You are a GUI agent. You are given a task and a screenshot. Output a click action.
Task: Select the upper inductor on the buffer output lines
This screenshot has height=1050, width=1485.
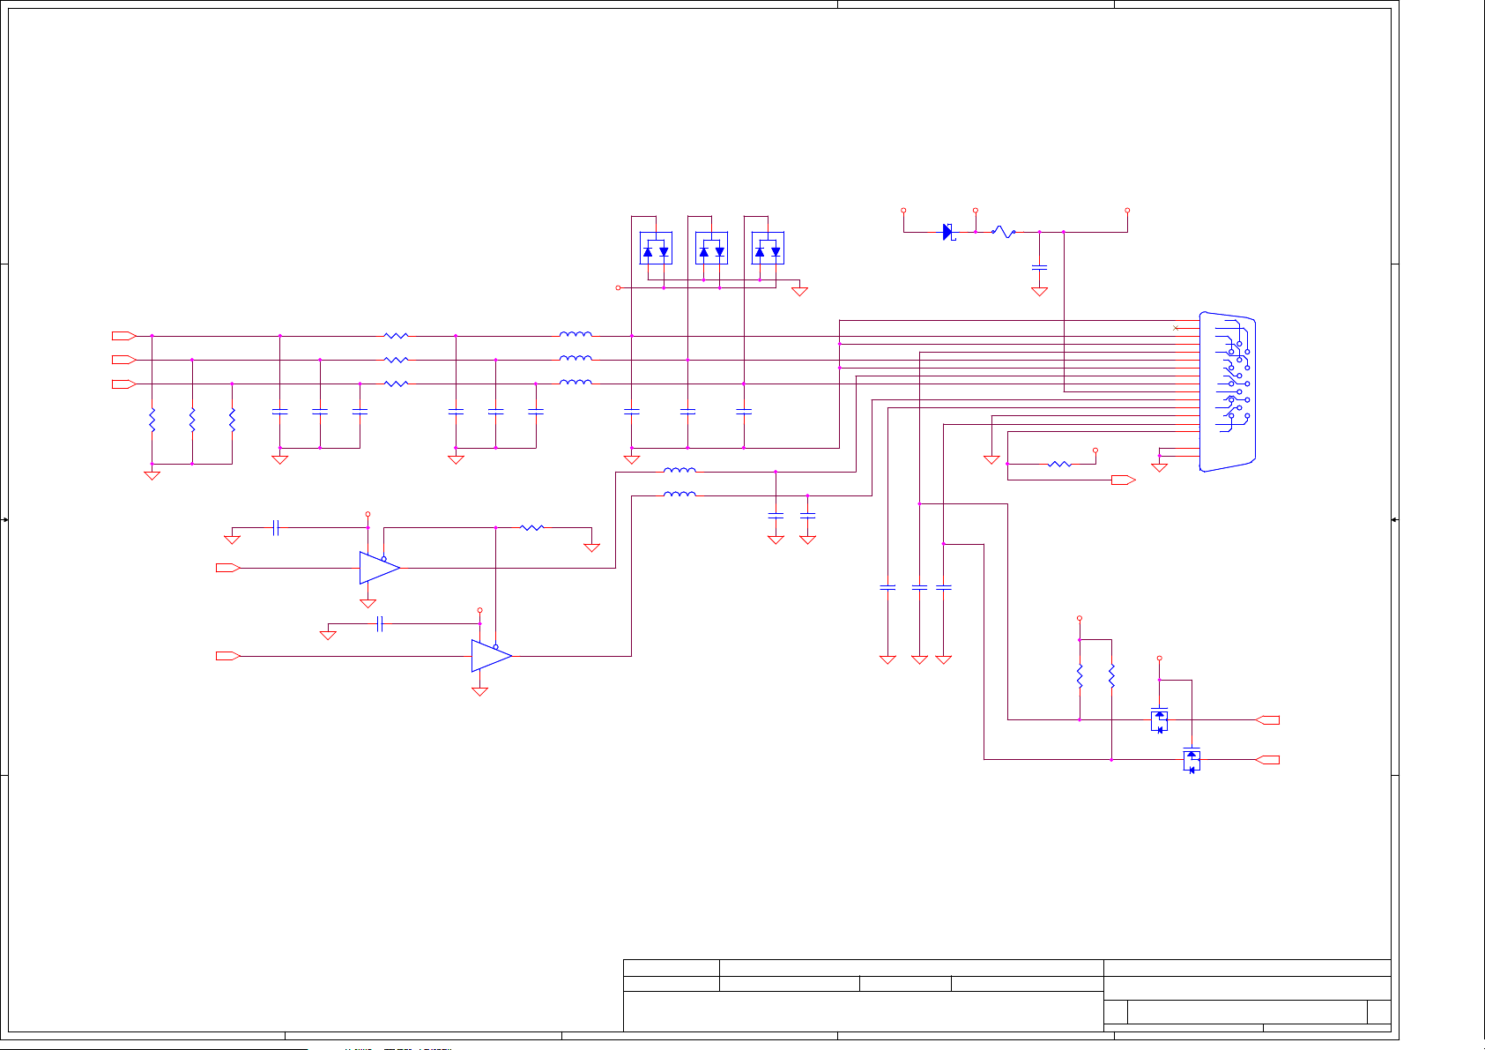click(679, 470)
